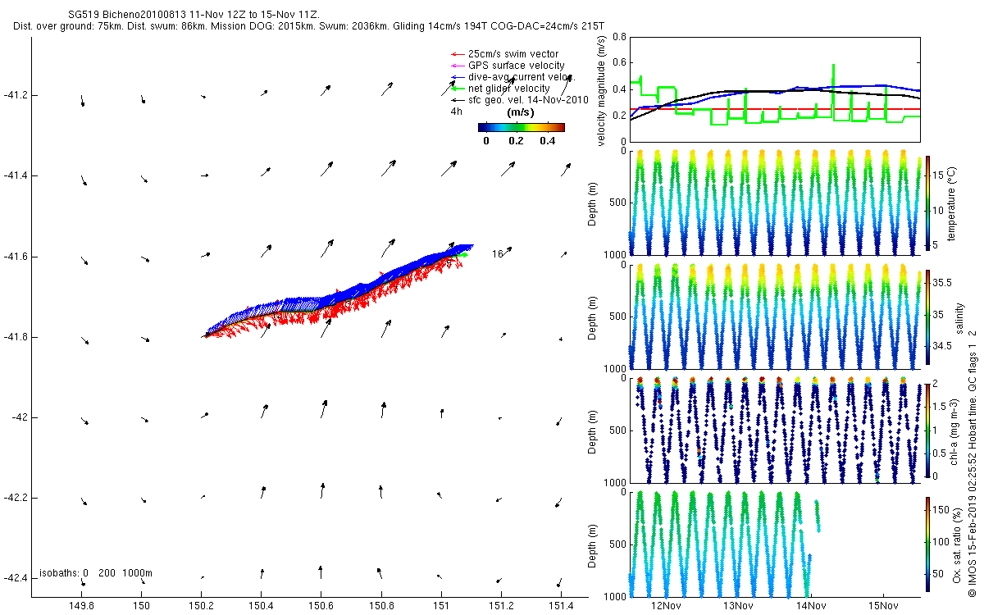The height and width of the screenshot is (615, 984).
Task: Click the '150.4' longitude tick label
Action: click(x=261, y=606)
